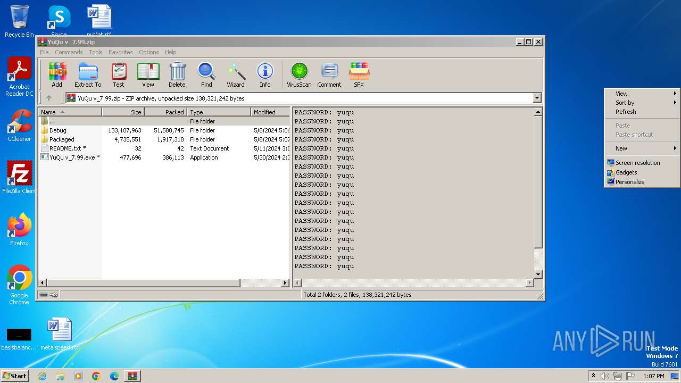
Task: Click the key password icon in status bar
Action: [x=54, y=295]
